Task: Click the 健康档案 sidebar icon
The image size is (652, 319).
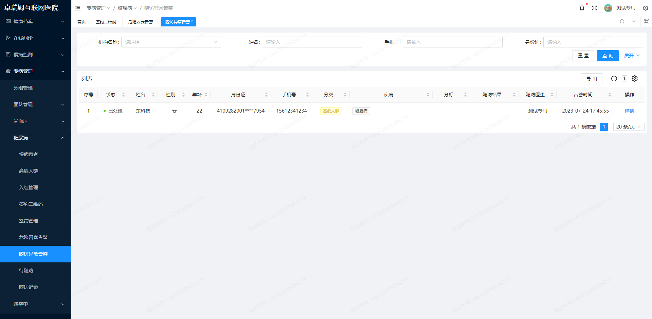Action: click(x=8, y=21)
